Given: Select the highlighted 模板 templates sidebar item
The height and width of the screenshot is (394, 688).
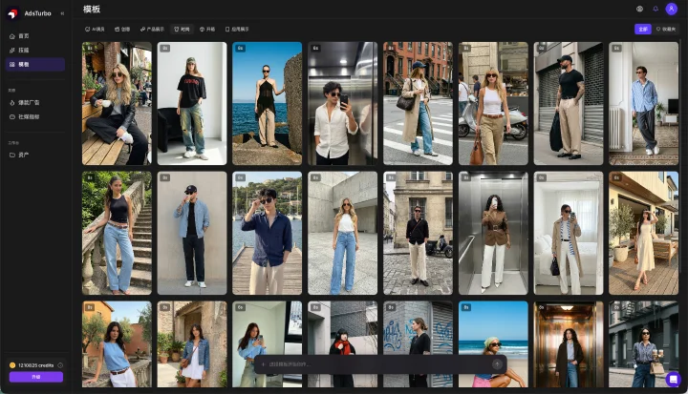Looking at the screenshot, I should coord(35,65).
